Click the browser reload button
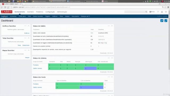This screenshot has width=170, height=96. [8, 7]
